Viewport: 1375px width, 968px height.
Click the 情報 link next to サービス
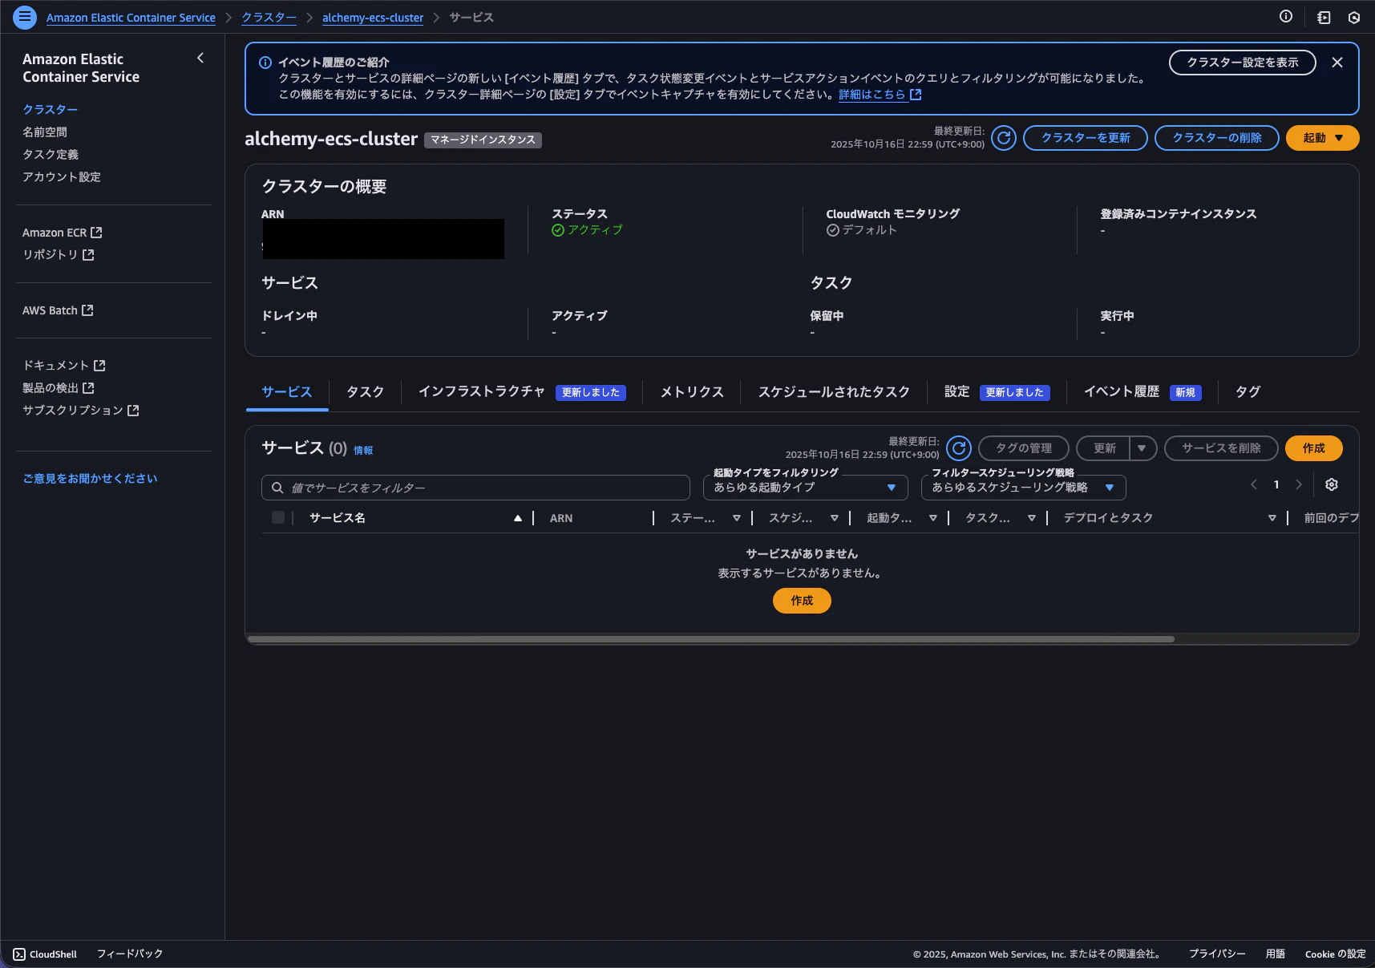[x=363, y=451]
